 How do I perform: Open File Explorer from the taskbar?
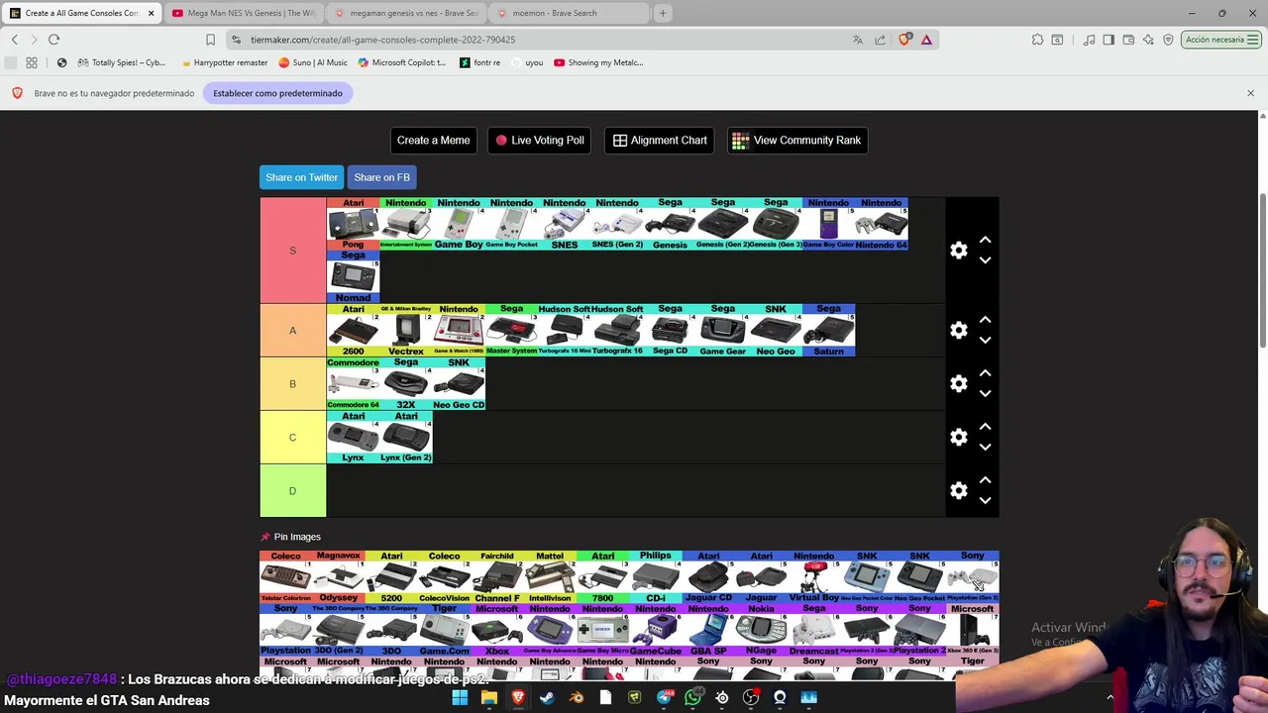click(x=488, y=698)
